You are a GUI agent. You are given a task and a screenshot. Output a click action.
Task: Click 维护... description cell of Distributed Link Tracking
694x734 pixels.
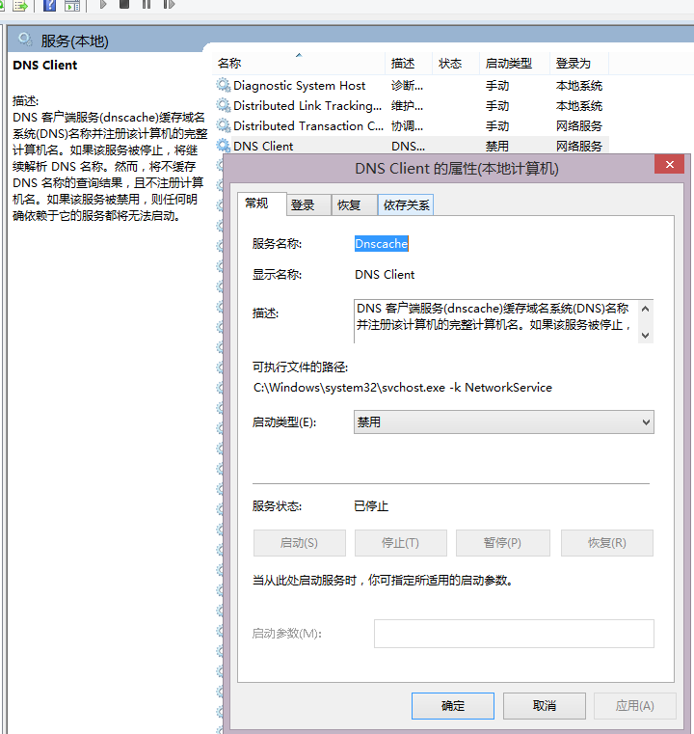click(x=407, y=106)
